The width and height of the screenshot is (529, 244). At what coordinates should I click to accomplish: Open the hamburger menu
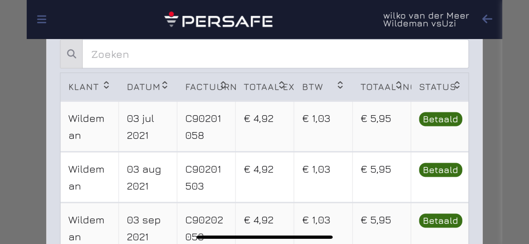(41, 20)
